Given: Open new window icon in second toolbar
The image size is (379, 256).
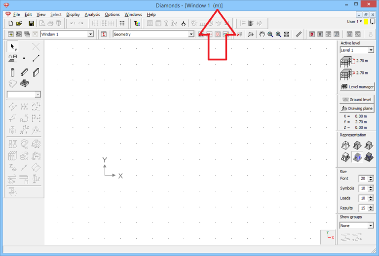Looking at the screenshot, I should click(x=11, y=35).
